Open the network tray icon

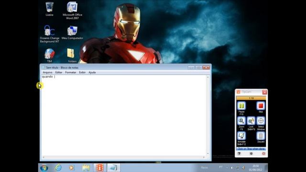238,168
